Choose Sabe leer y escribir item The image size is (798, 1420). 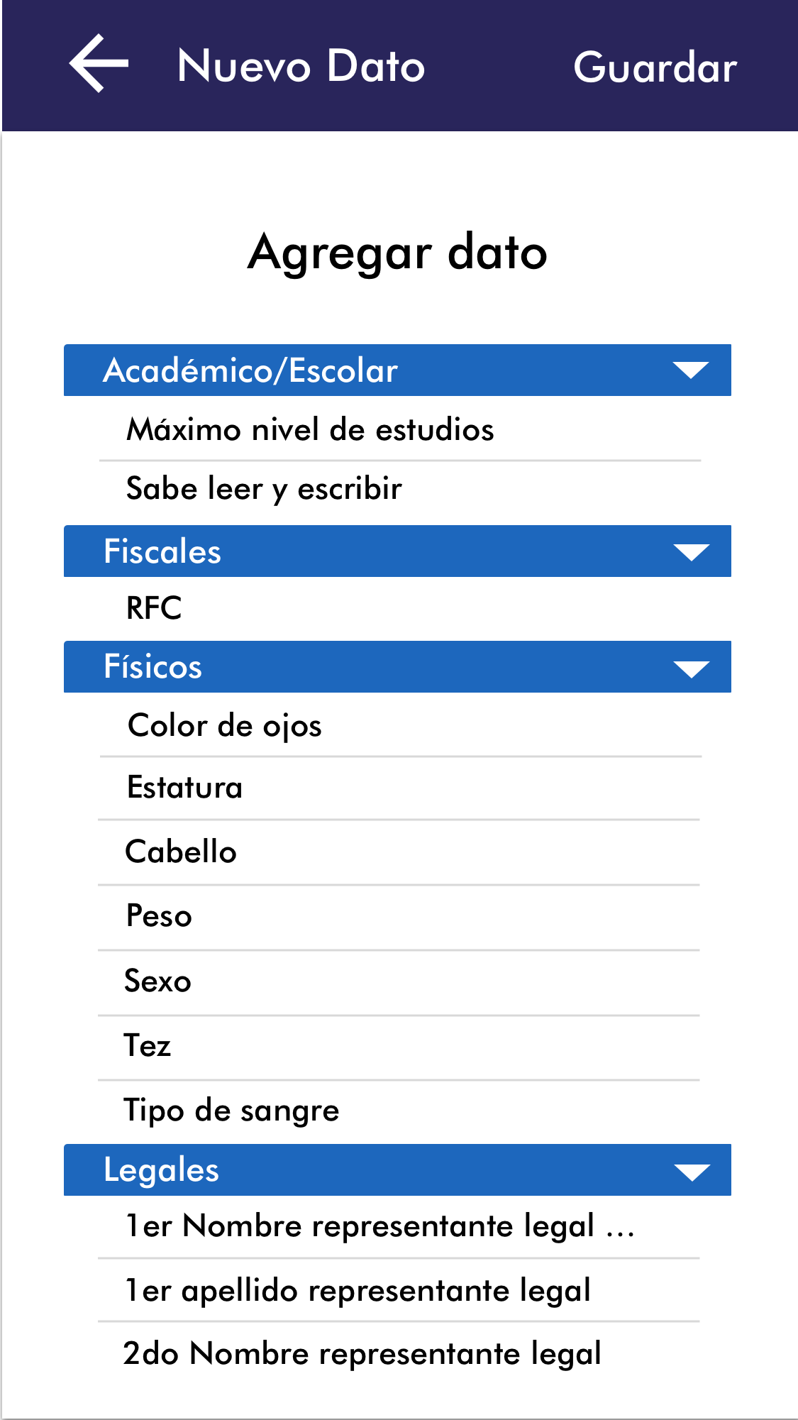click(x=264, y=489)
